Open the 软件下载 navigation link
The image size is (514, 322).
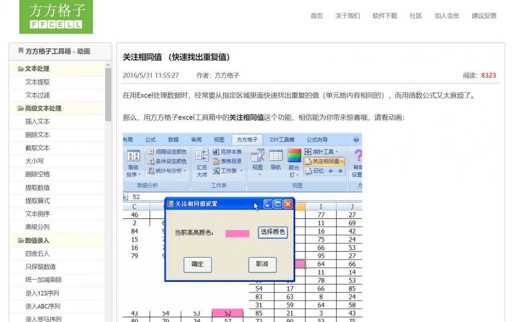click(385, 16)
